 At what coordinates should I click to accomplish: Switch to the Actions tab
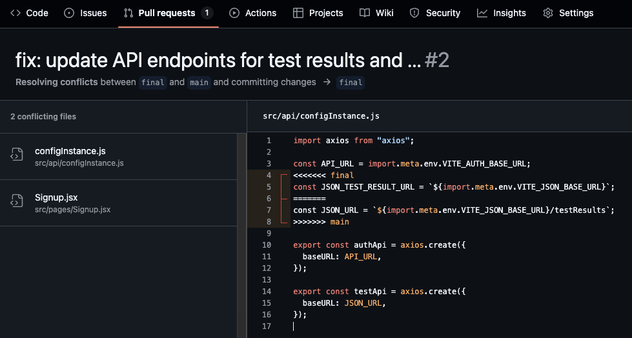pos(260,13)
